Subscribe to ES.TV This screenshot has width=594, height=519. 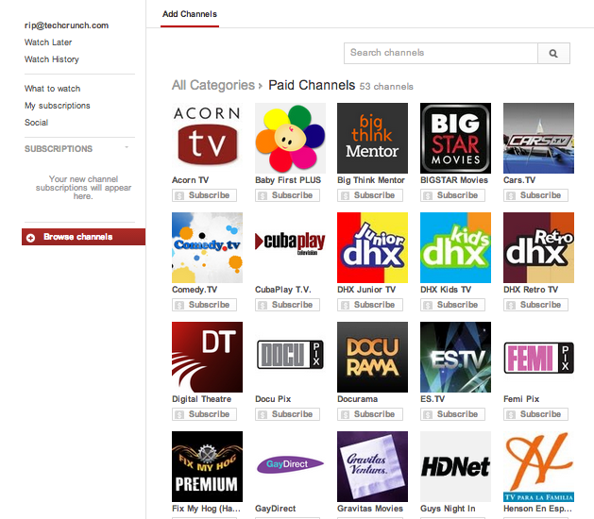tap(452, 414)
